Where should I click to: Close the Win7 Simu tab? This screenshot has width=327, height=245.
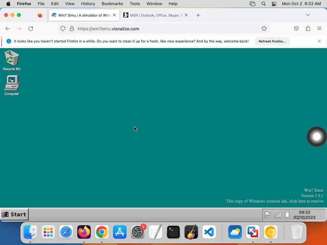pos(114,15)
